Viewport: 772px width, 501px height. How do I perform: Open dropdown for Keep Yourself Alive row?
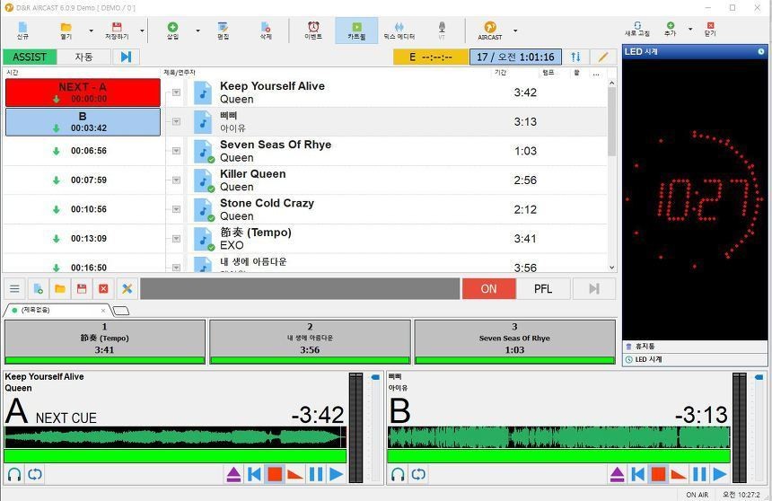click(x=176, y=92)
